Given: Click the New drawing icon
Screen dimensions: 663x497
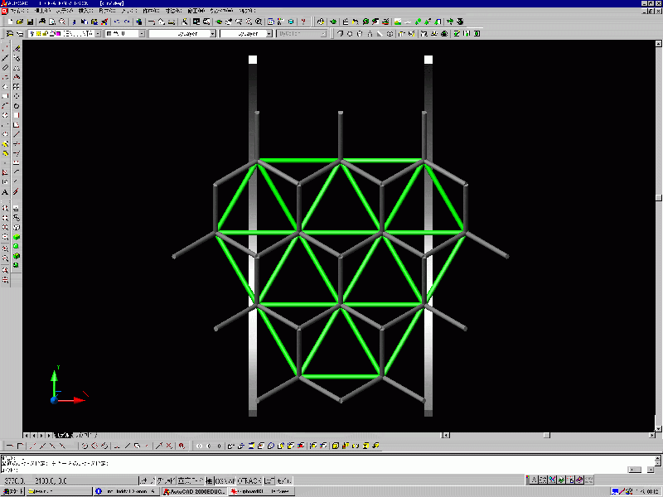Looking at the screenshot, I should 11,22.
